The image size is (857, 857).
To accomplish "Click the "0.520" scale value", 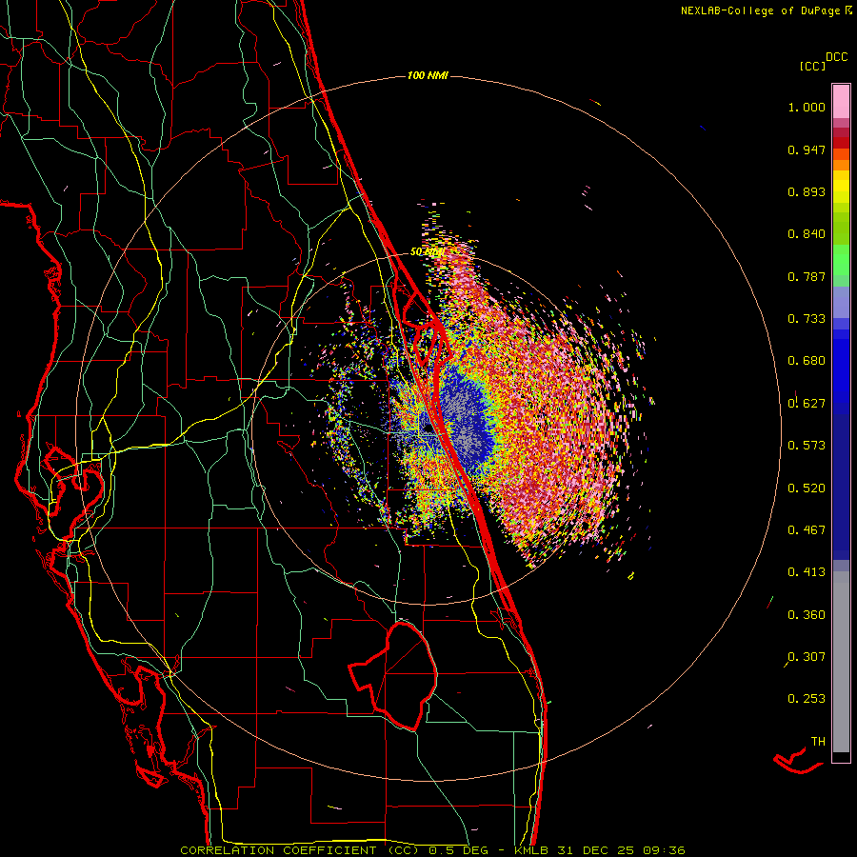I will pyautogui.click(x=807, y=488).
